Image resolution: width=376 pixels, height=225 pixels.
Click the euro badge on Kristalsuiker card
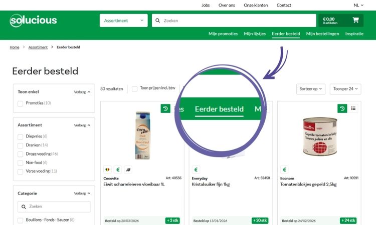196,169
